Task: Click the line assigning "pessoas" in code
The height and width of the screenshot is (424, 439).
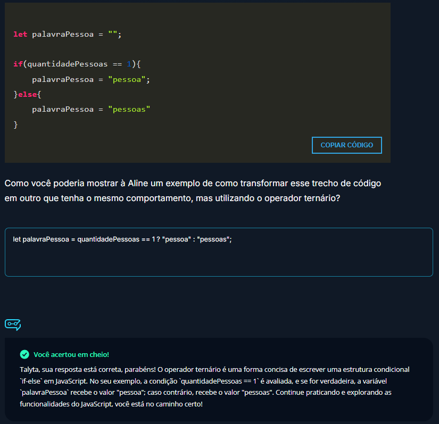Action: point(91,110)
